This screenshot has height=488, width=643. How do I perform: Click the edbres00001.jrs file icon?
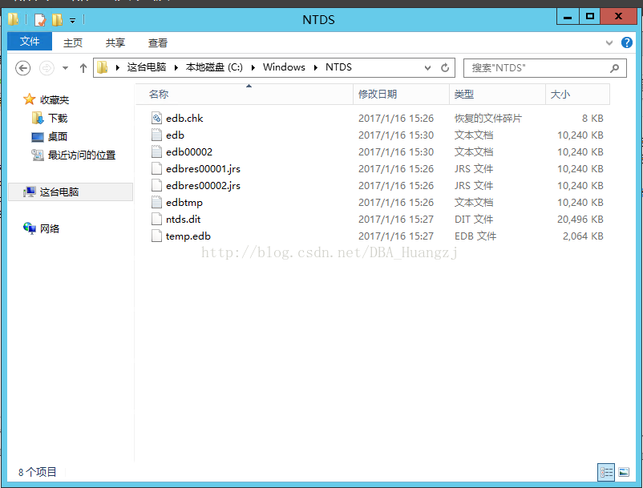pyautogui.click(x=156, y=169)
